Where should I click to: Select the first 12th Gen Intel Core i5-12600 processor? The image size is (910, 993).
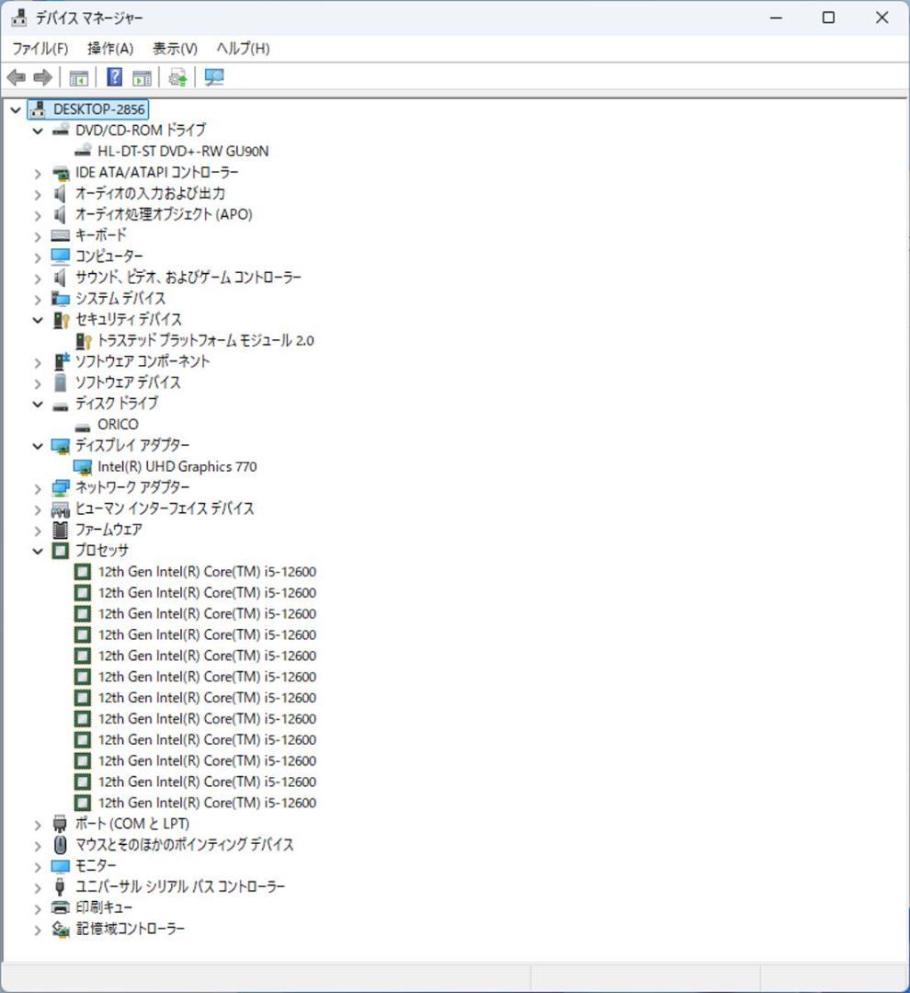(206, 571)
